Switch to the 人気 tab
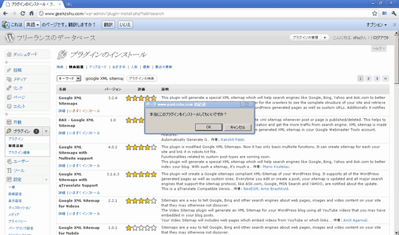The image size is (399, 235). click(134, 67)
